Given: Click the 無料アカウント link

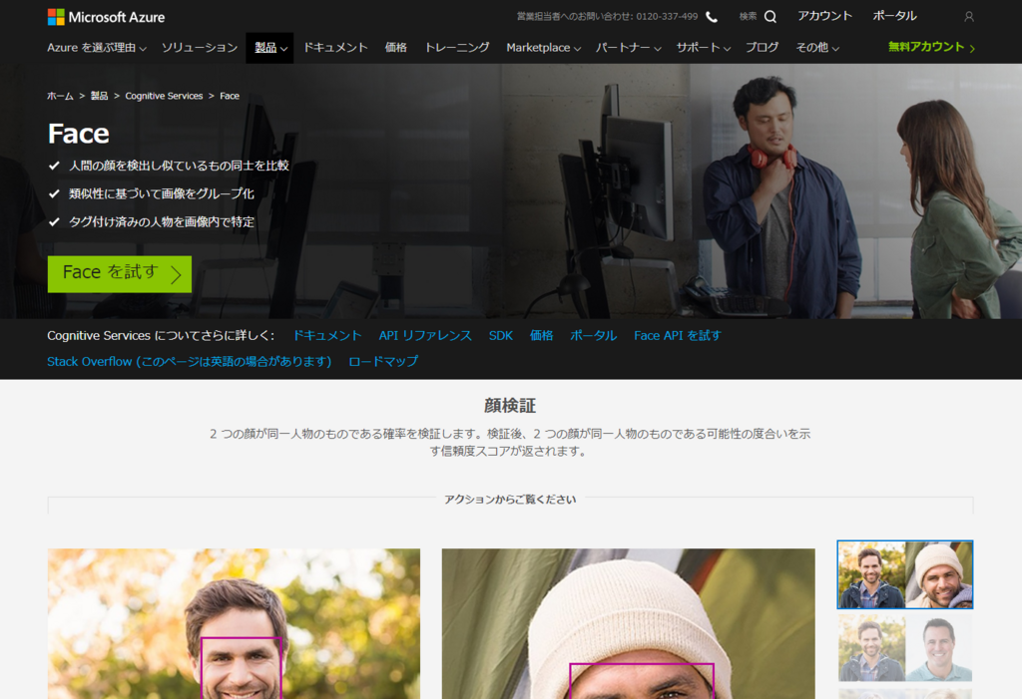Looking at the screenshot, I should 925,47.
